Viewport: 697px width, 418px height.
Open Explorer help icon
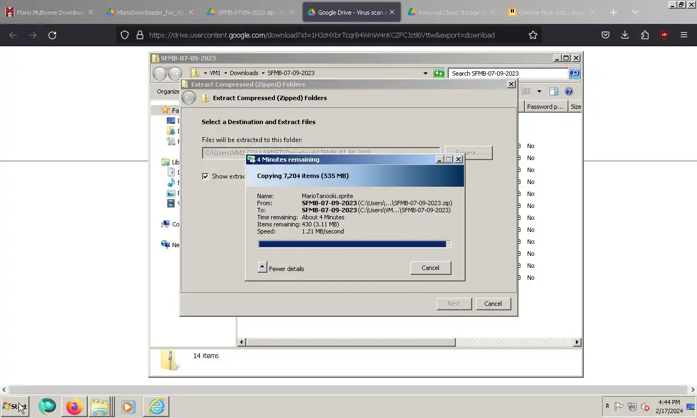[569, 91]
